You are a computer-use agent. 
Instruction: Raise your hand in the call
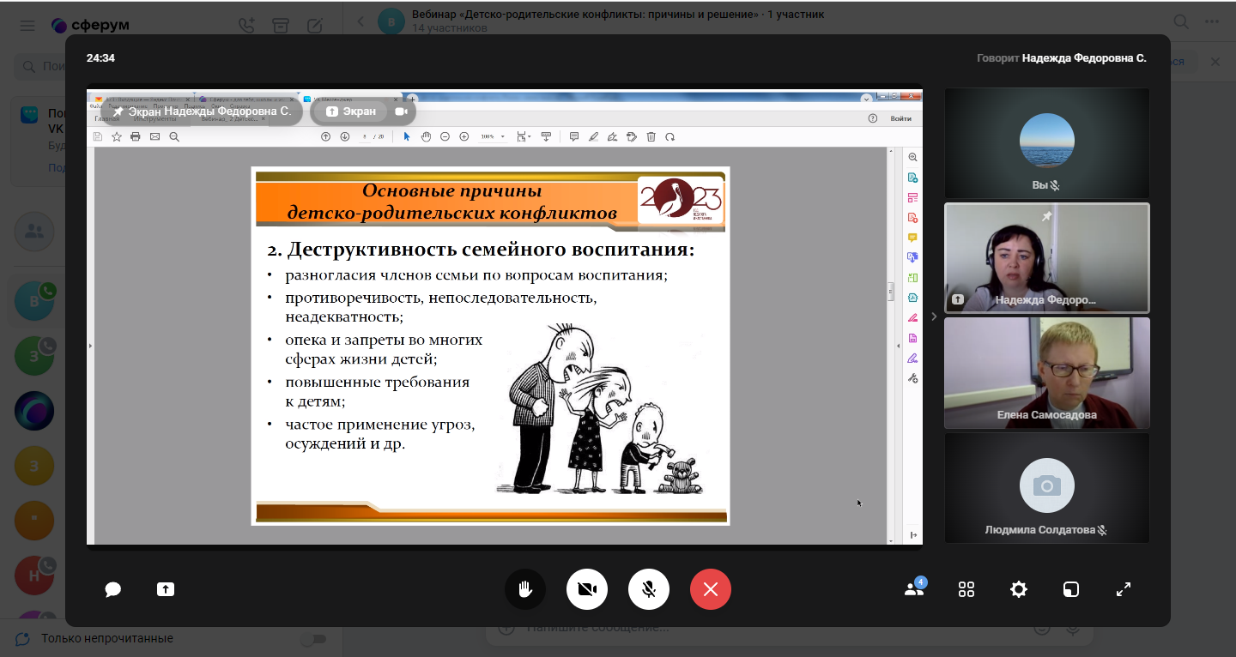point(525,589)
